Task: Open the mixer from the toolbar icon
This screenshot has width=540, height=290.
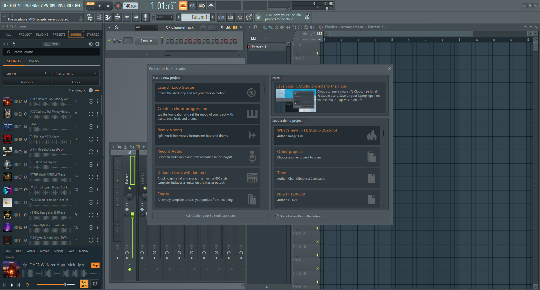Action: (127, 17)
